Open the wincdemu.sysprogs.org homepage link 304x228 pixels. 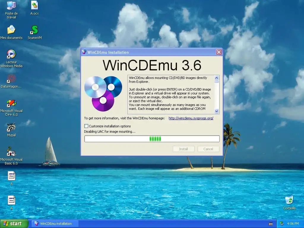(x=191, y=118)
